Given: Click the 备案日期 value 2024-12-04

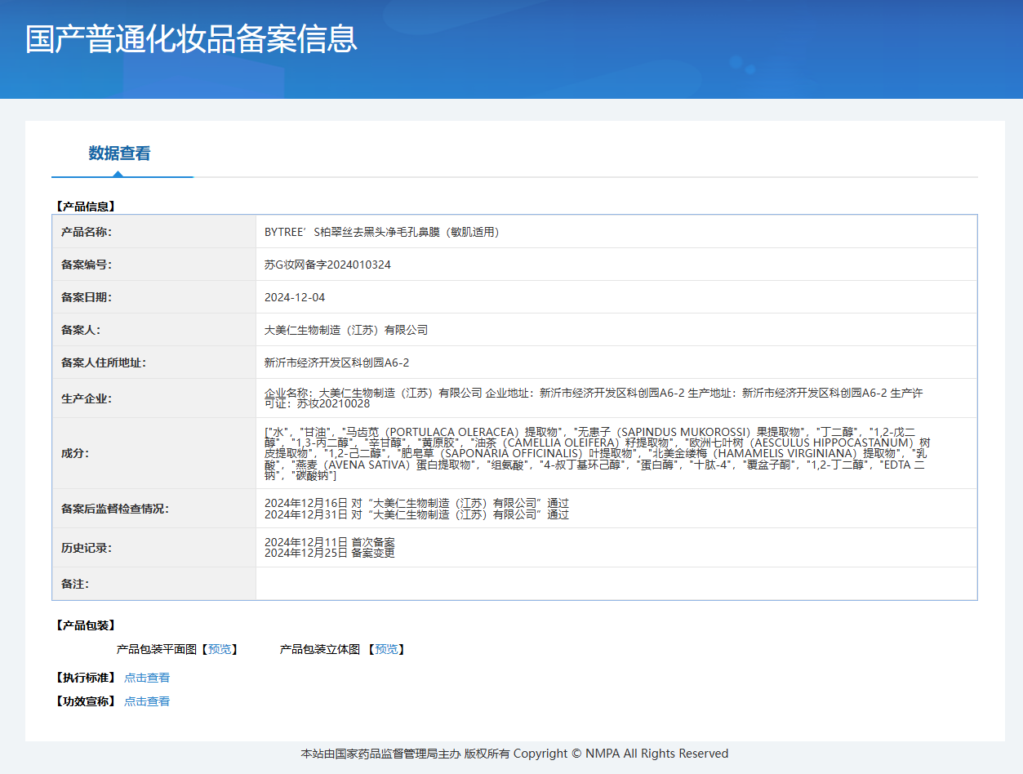Looking at the screenshot, I should (295, 297).
